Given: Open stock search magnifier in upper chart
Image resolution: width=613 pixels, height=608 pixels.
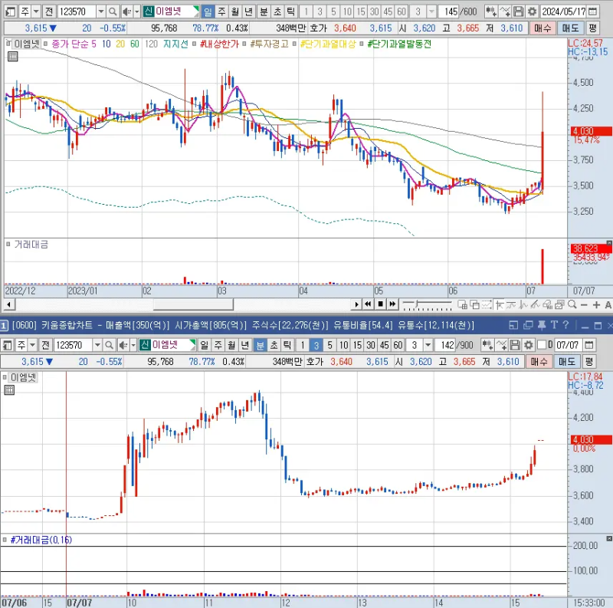Looking at the screenshot, I should click(x=113, y=12).
